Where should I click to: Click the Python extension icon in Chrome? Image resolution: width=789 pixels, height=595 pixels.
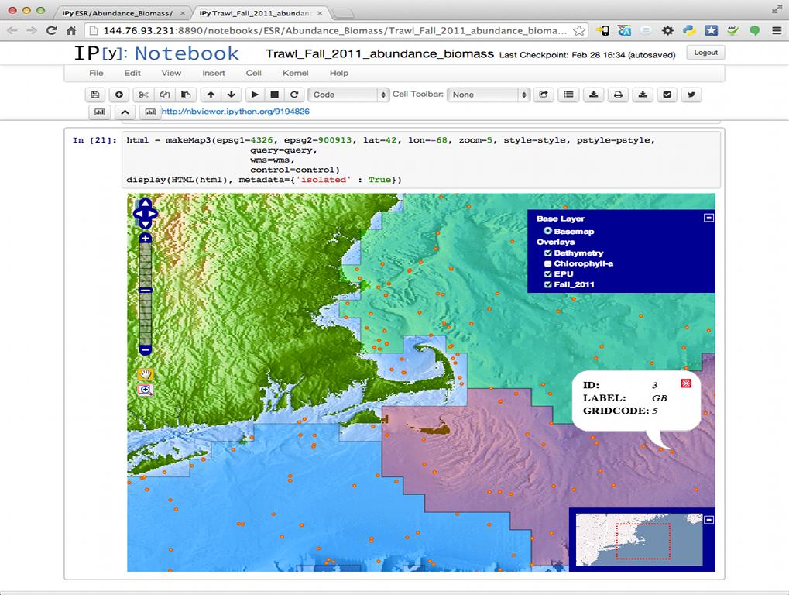coord(689,31)
